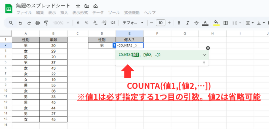
Task: Star the spreadsheet title
Action: (x=78, y=6)
